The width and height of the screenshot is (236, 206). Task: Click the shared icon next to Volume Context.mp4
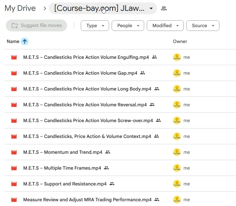coord(157,136)
